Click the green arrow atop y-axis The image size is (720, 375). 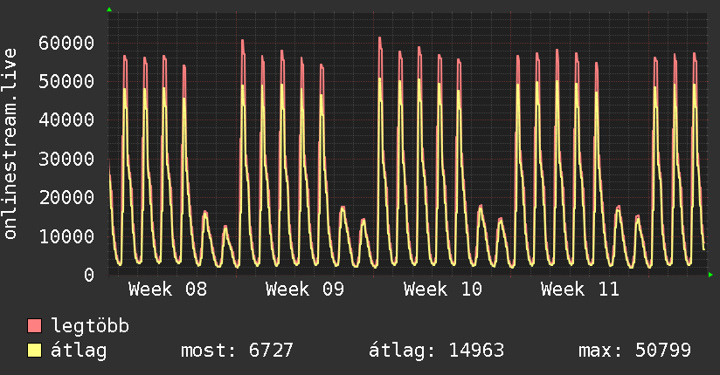click(109, 10)
